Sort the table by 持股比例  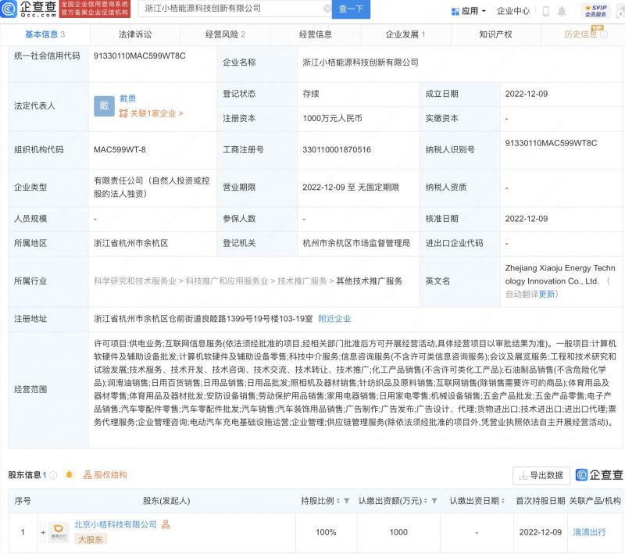[x=338, y=501]
